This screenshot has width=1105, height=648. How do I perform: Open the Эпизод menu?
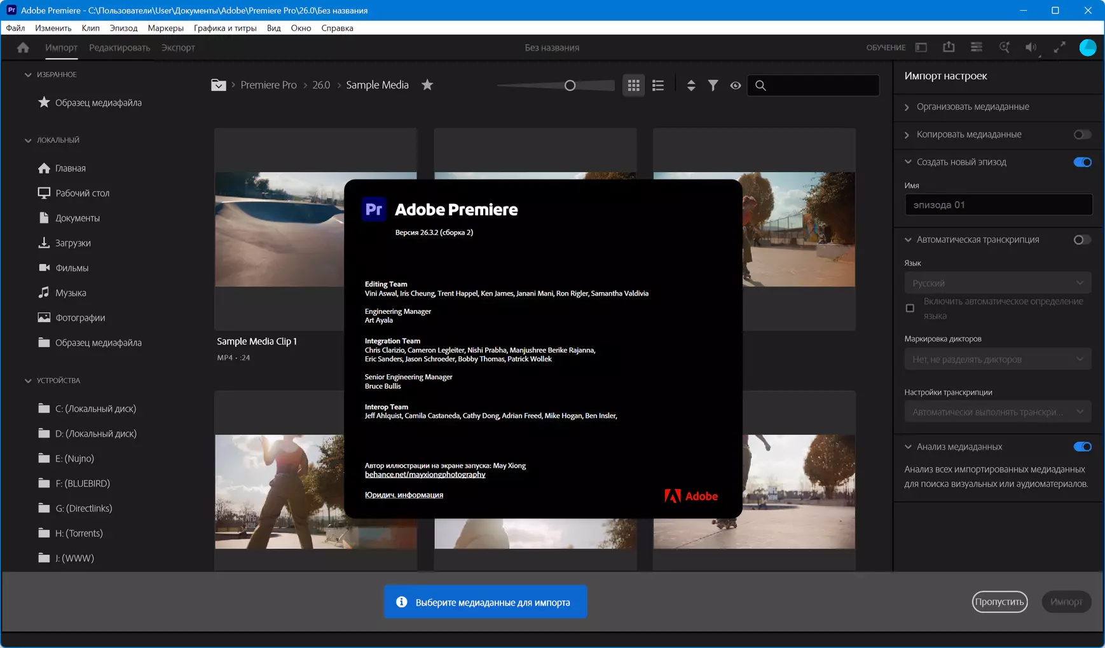pos(123,28)
